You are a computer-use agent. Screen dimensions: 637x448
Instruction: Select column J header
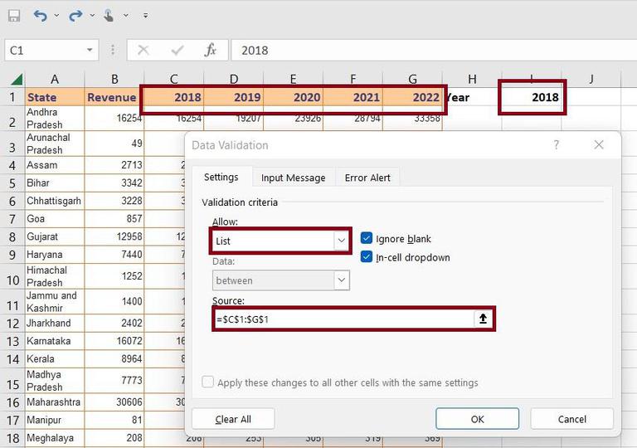pyautogui.click(x=591, y=79)
